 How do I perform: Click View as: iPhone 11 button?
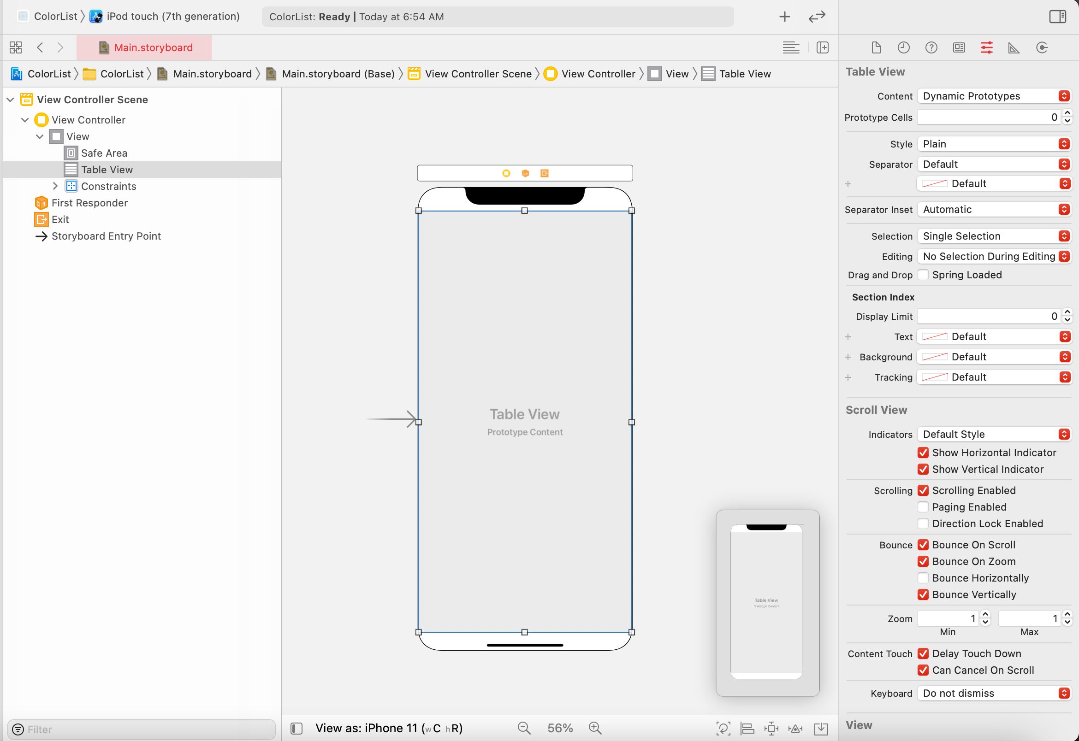[389, 728]
